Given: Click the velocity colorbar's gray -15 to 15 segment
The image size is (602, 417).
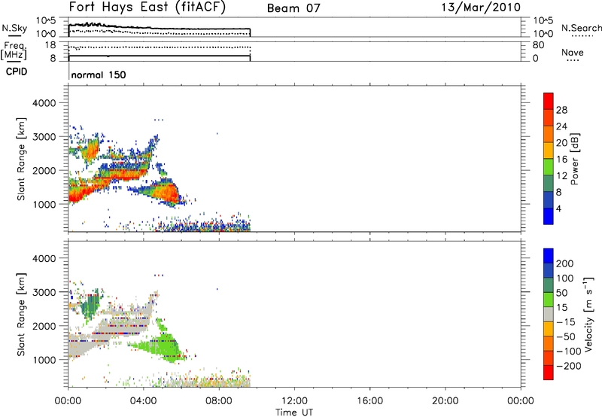Looking at the screenshot, I should (x=549, y=314).
